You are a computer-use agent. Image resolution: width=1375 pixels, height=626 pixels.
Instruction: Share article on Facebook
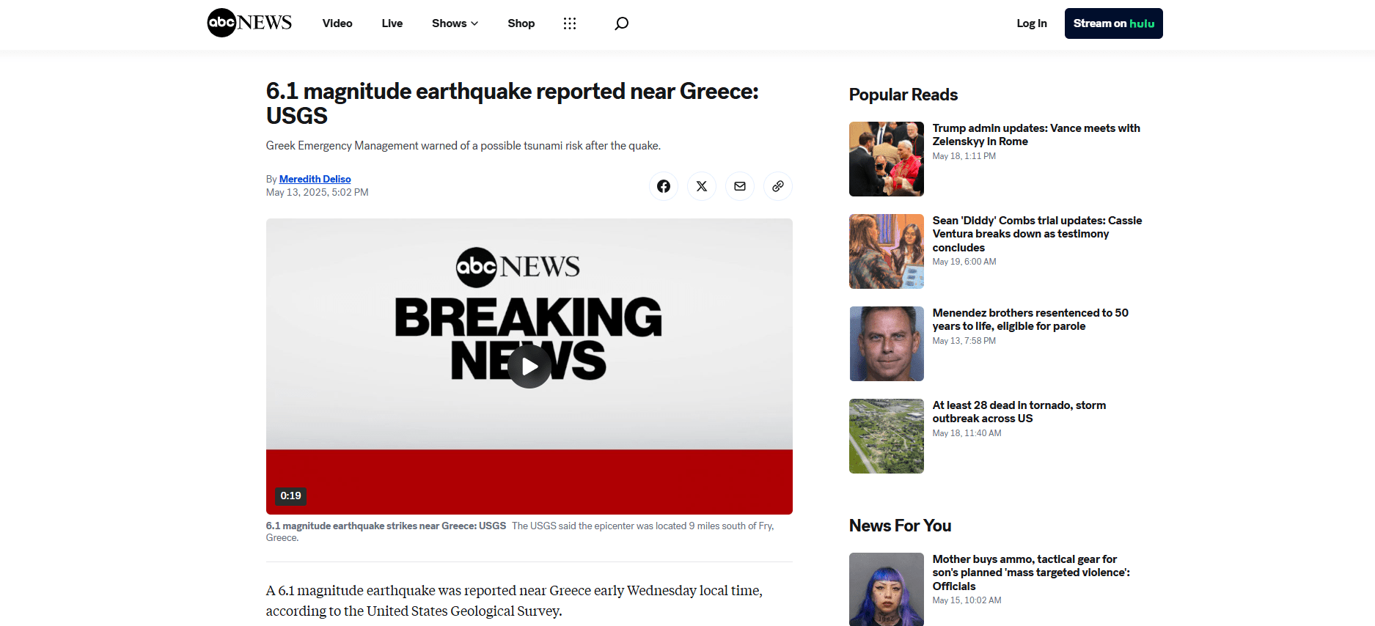pos(663,186)
